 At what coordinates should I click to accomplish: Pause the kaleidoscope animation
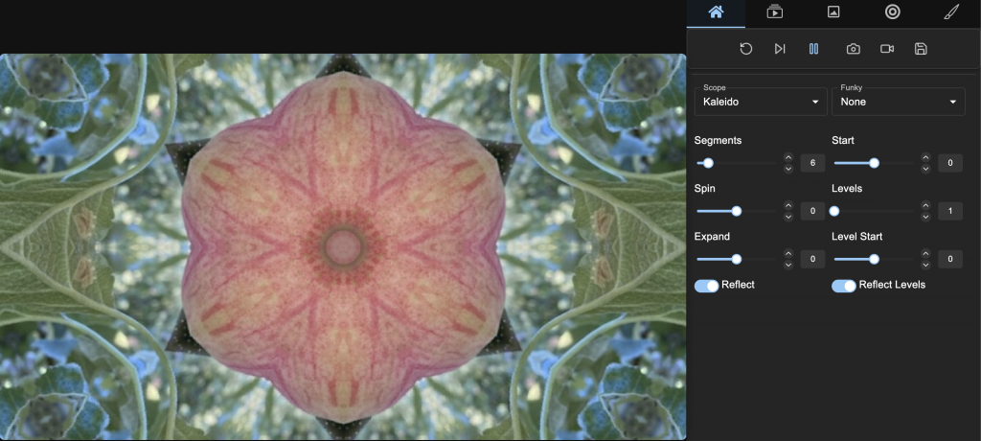point(813,49)
